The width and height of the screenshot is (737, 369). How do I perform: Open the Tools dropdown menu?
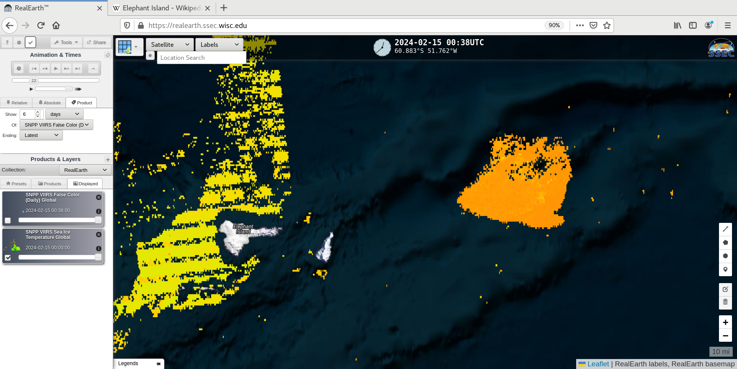point(66,43)
